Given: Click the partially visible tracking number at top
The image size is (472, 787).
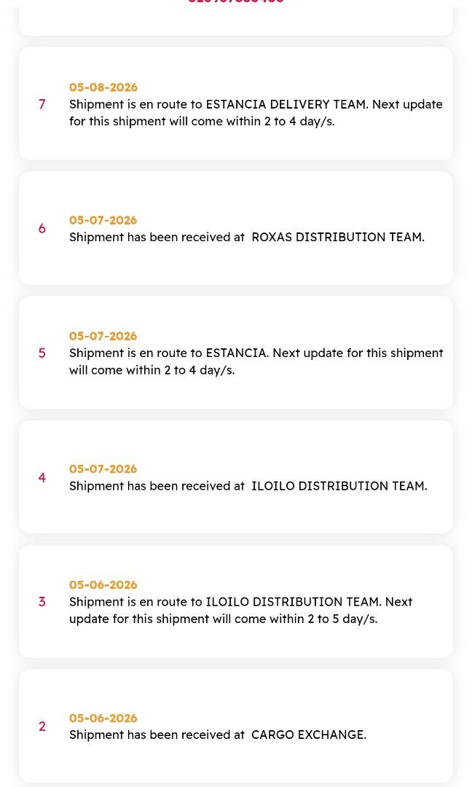Looking at the screenshot, I should 236,1.
